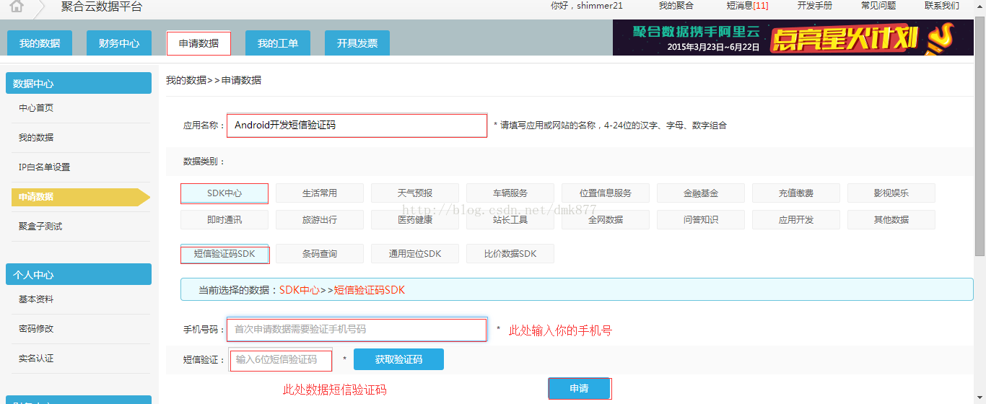Click the home icon in the top-left

pos(16,6)
